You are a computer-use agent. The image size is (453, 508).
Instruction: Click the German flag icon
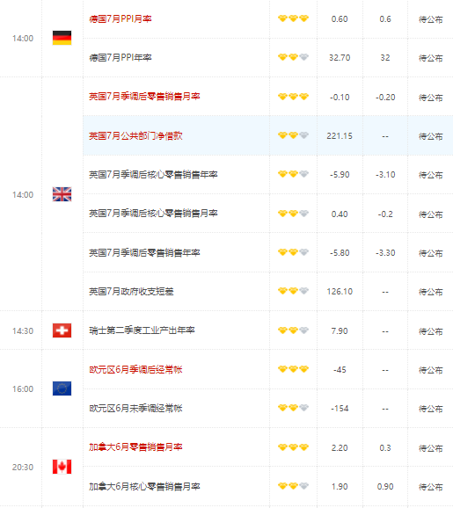point(62,38)
